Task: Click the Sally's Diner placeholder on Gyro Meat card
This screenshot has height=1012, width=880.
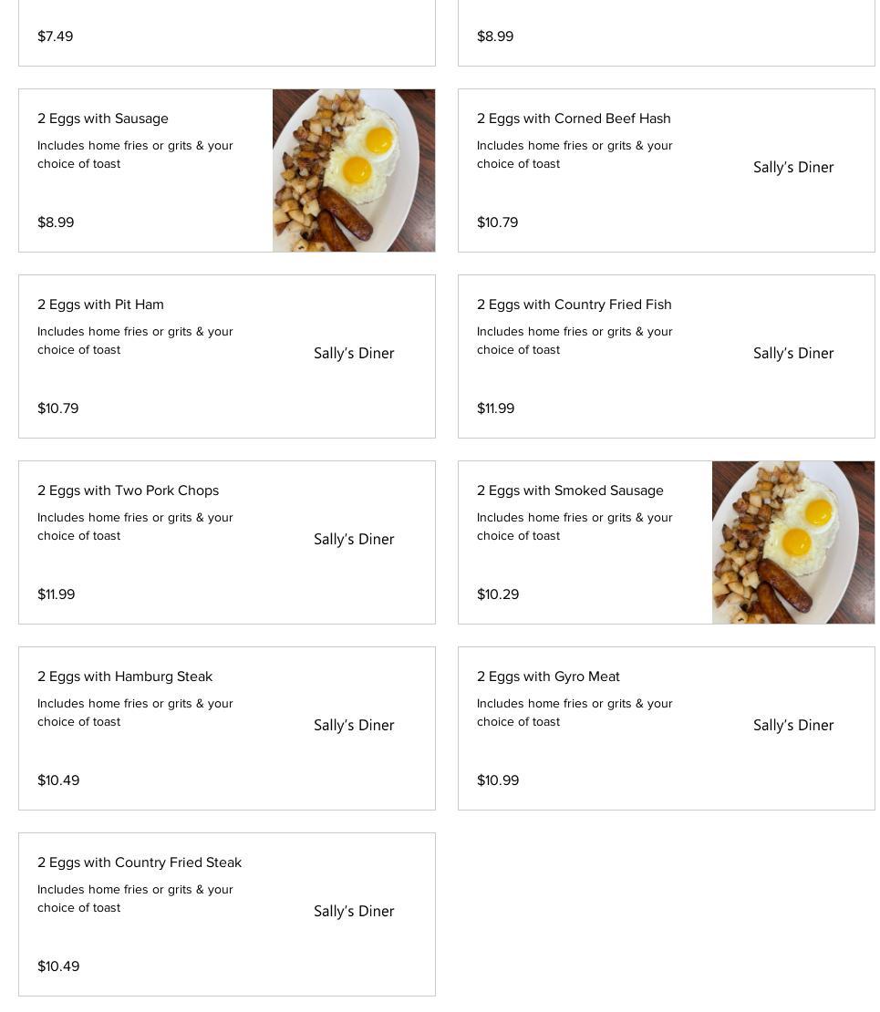Action: coord(792,726)
